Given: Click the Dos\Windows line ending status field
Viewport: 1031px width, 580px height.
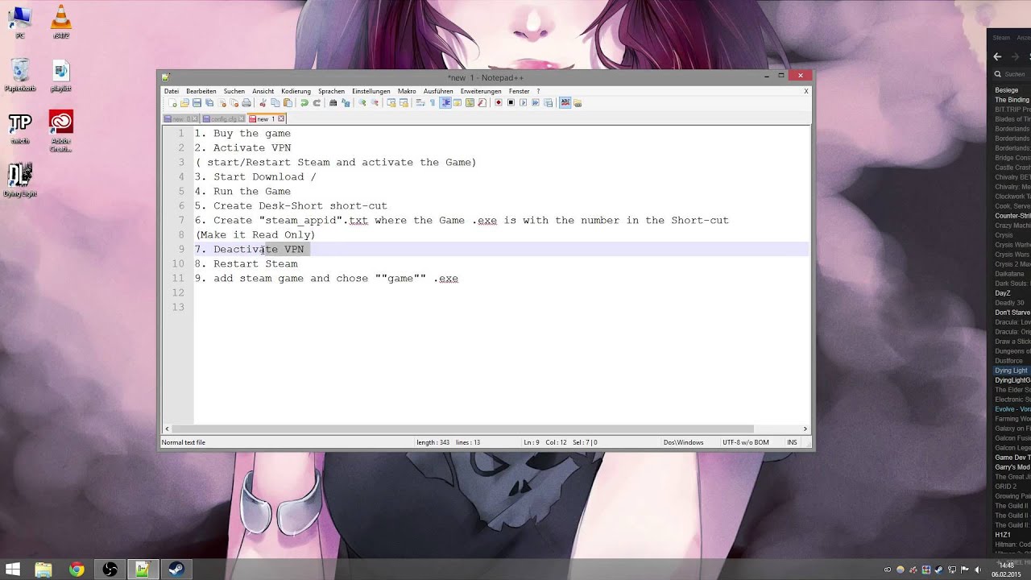Looking at the screenshot, I should pos(683,442).
